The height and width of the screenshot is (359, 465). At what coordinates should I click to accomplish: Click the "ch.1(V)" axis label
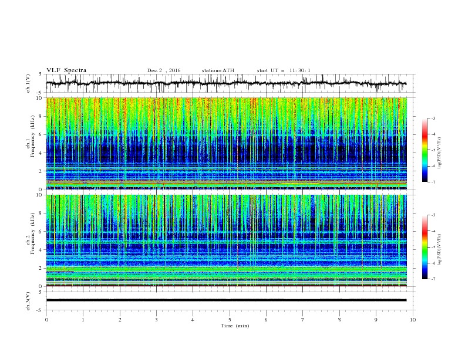click(28, 83)
